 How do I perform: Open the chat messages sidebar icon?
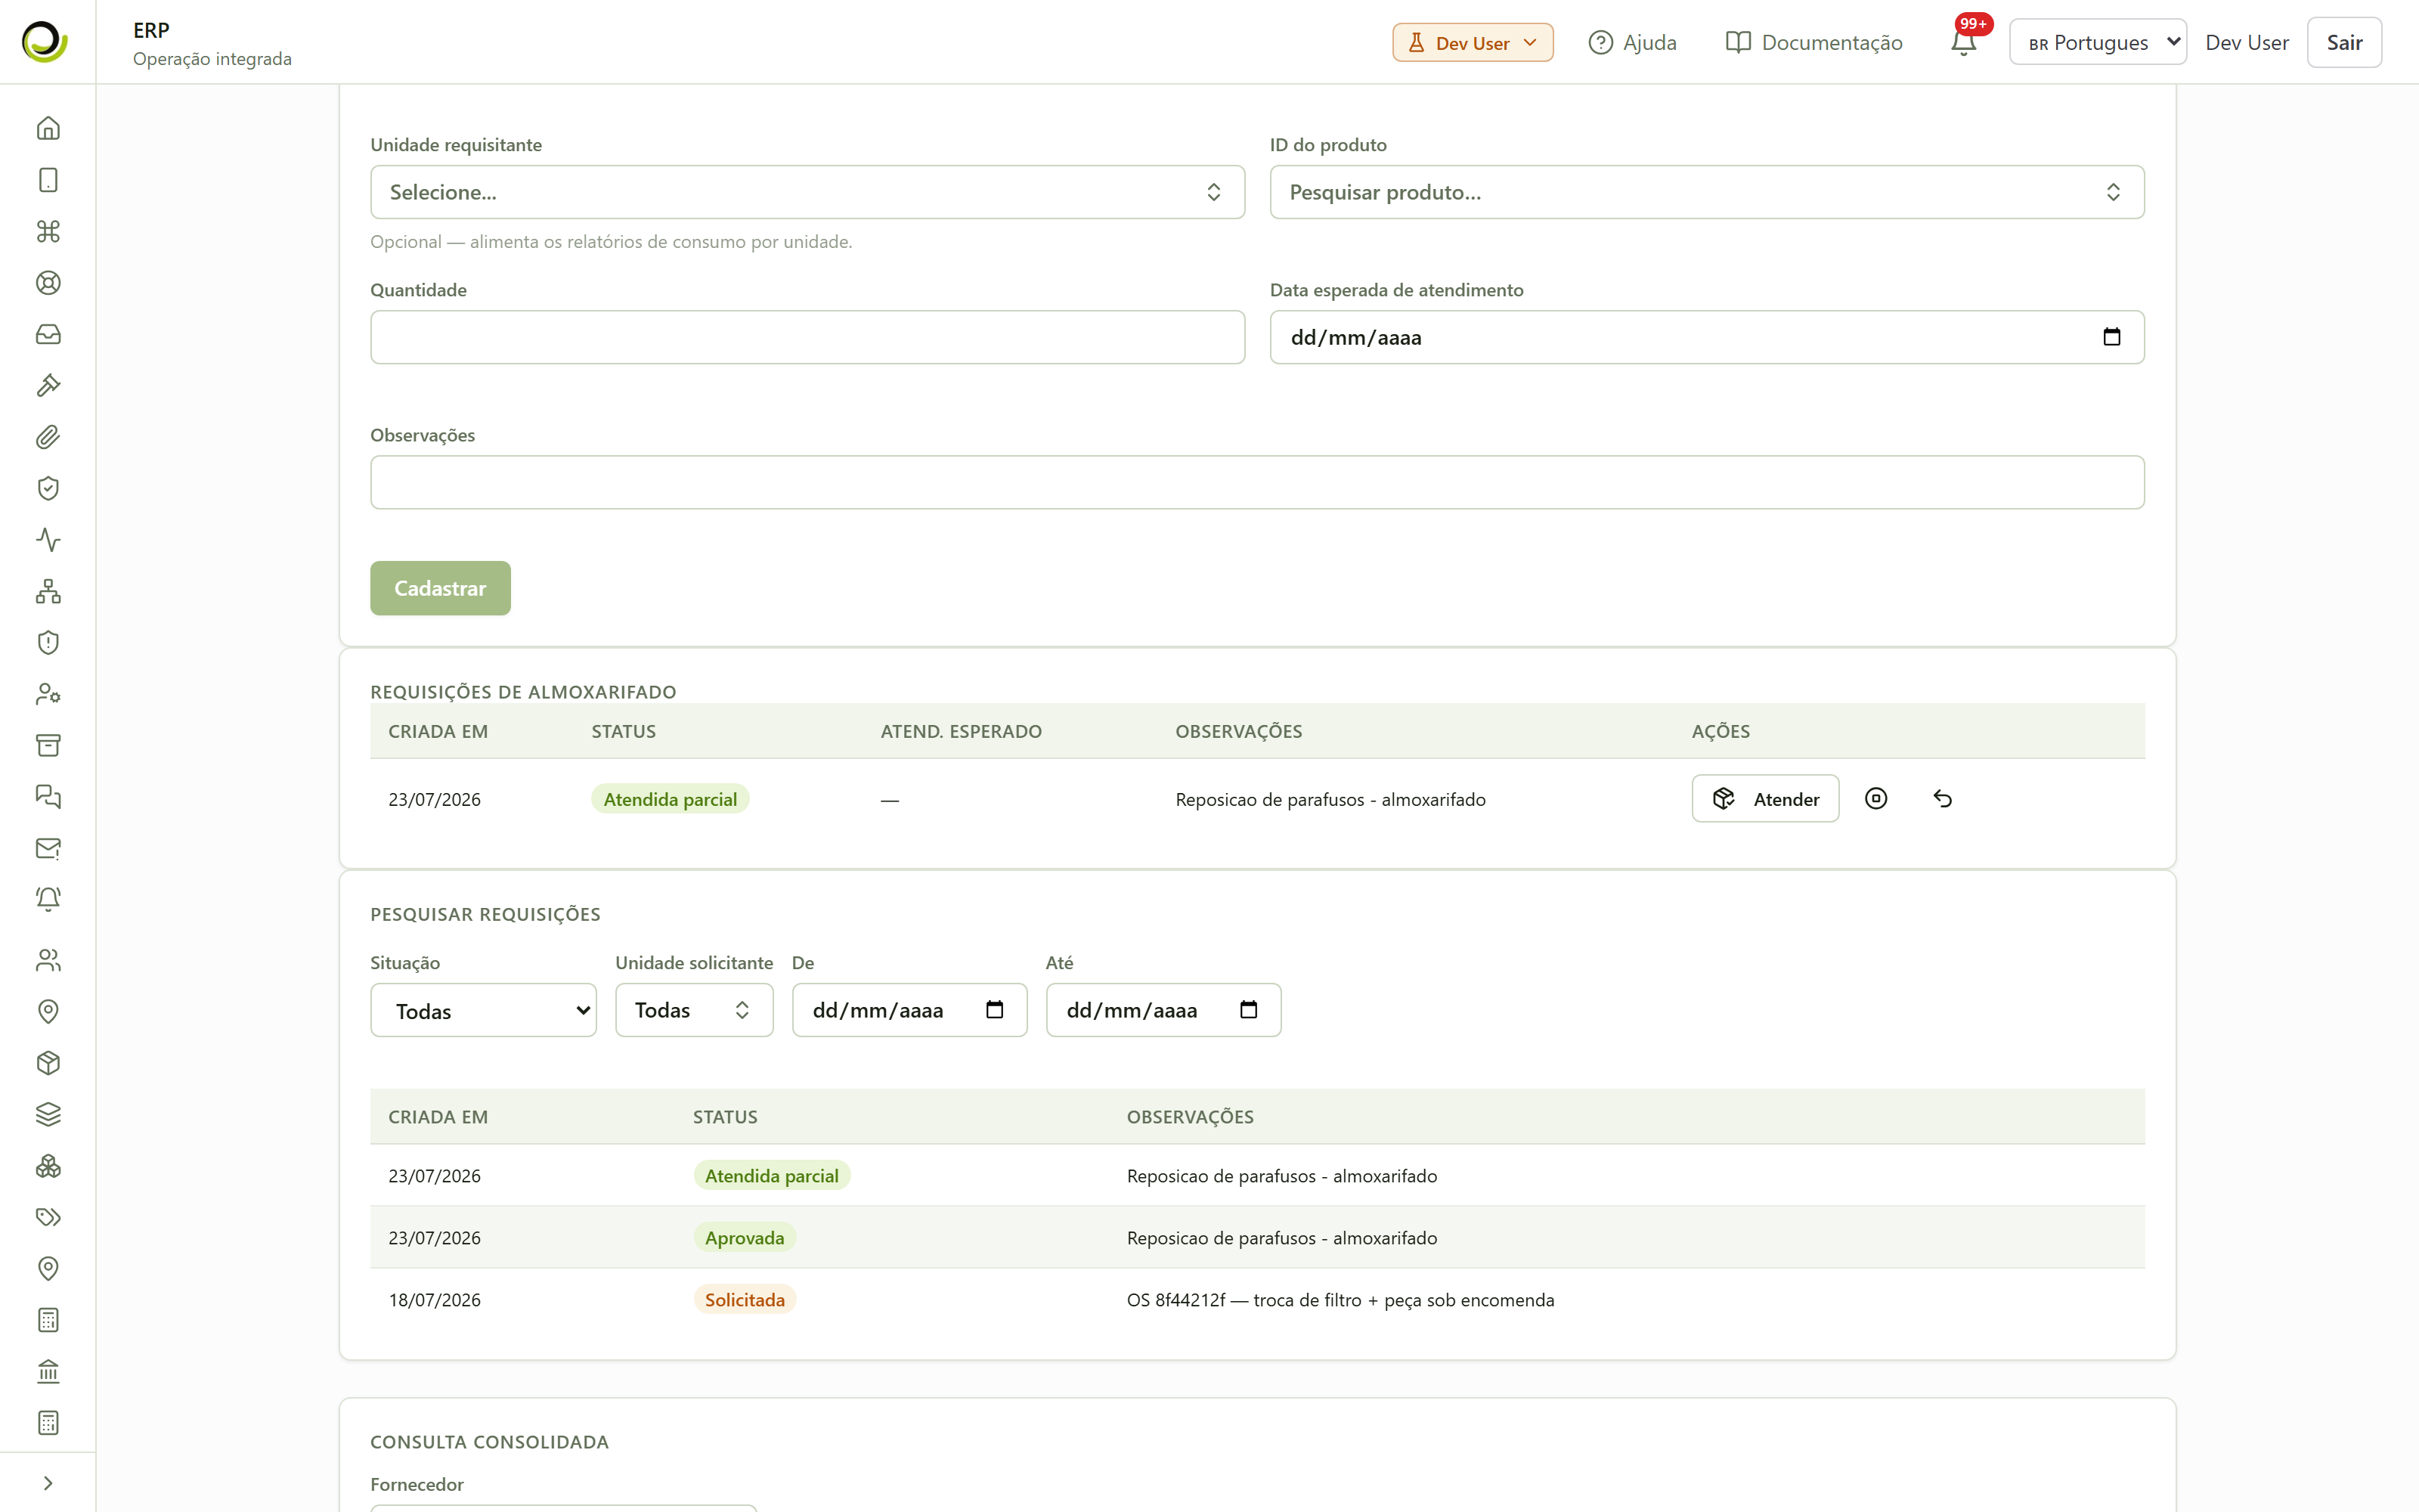pos(48,797)
